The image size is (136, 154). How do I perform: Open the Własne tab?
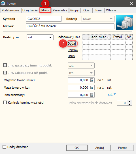[111, 10]
